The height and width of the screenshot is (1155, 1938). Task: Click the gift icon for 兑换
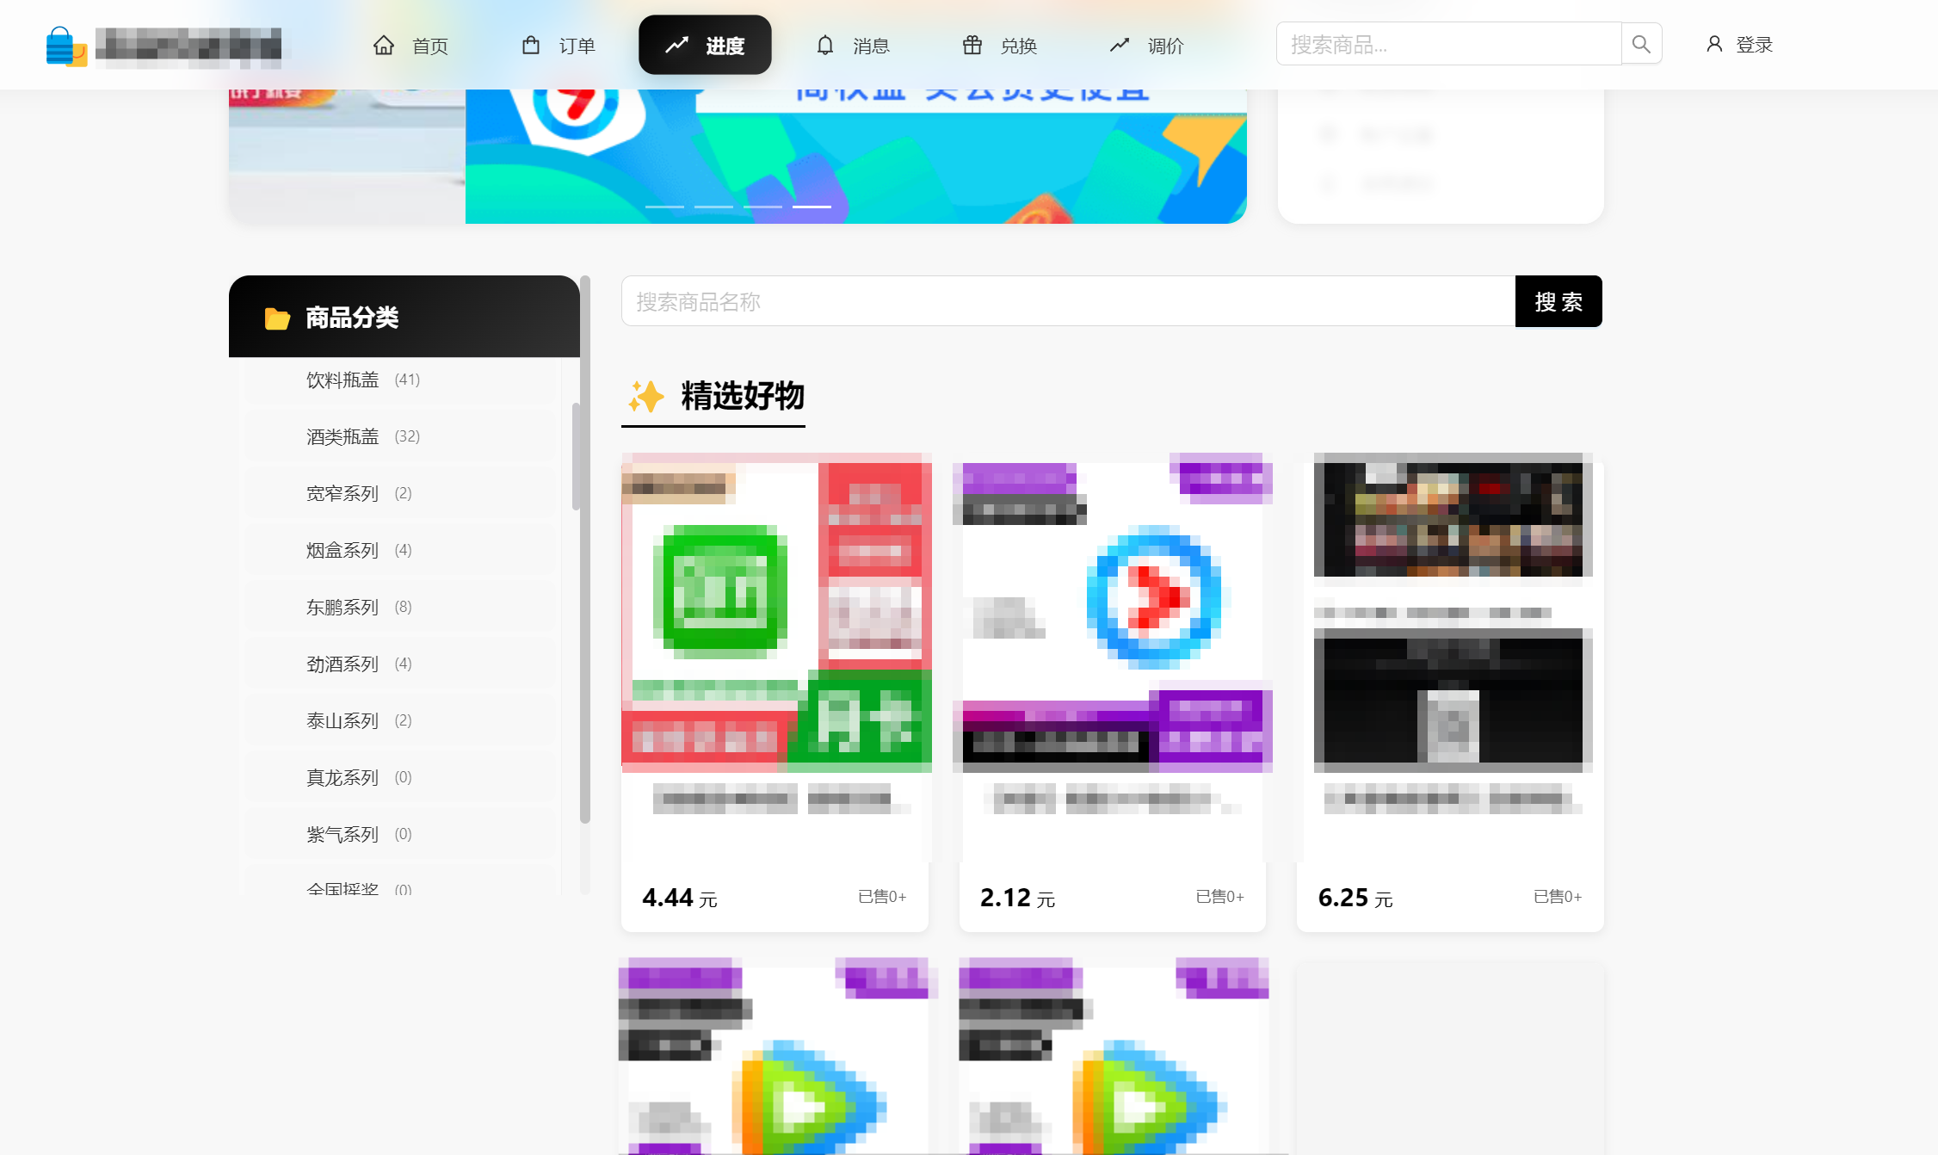(972, 45)
